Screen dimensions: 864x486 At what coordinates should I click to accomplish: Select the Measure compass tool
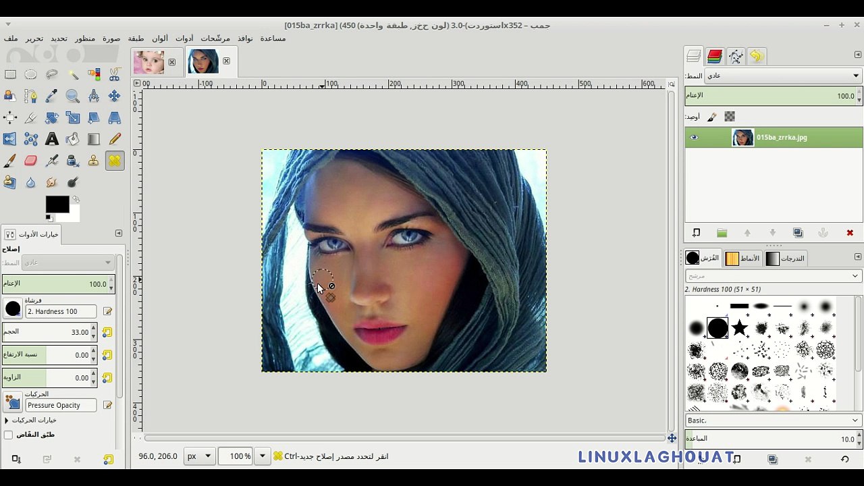[x=94, y=97]
